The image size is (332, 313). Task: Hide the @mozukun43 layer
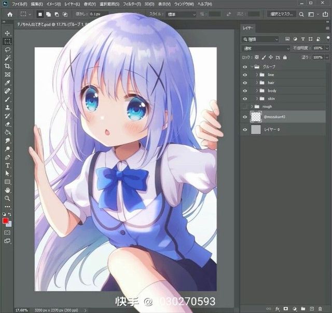pyautogui.click(x=245, y=117)
